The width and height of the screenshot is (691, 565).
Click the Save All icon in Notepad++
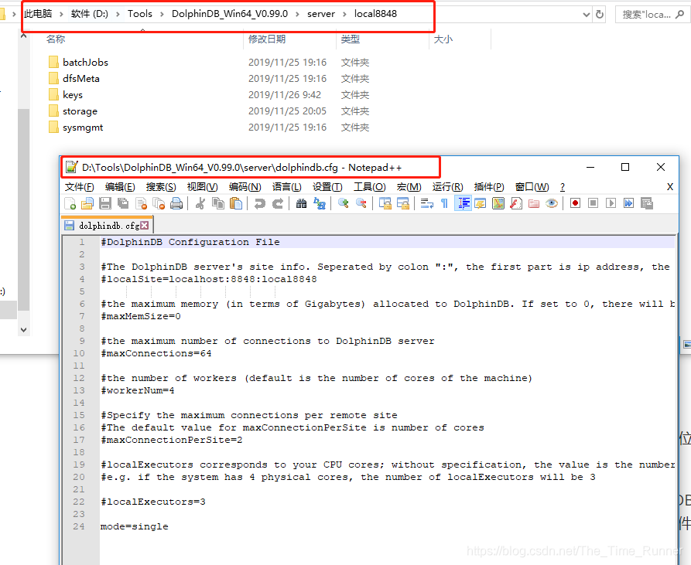pos(123,203)
